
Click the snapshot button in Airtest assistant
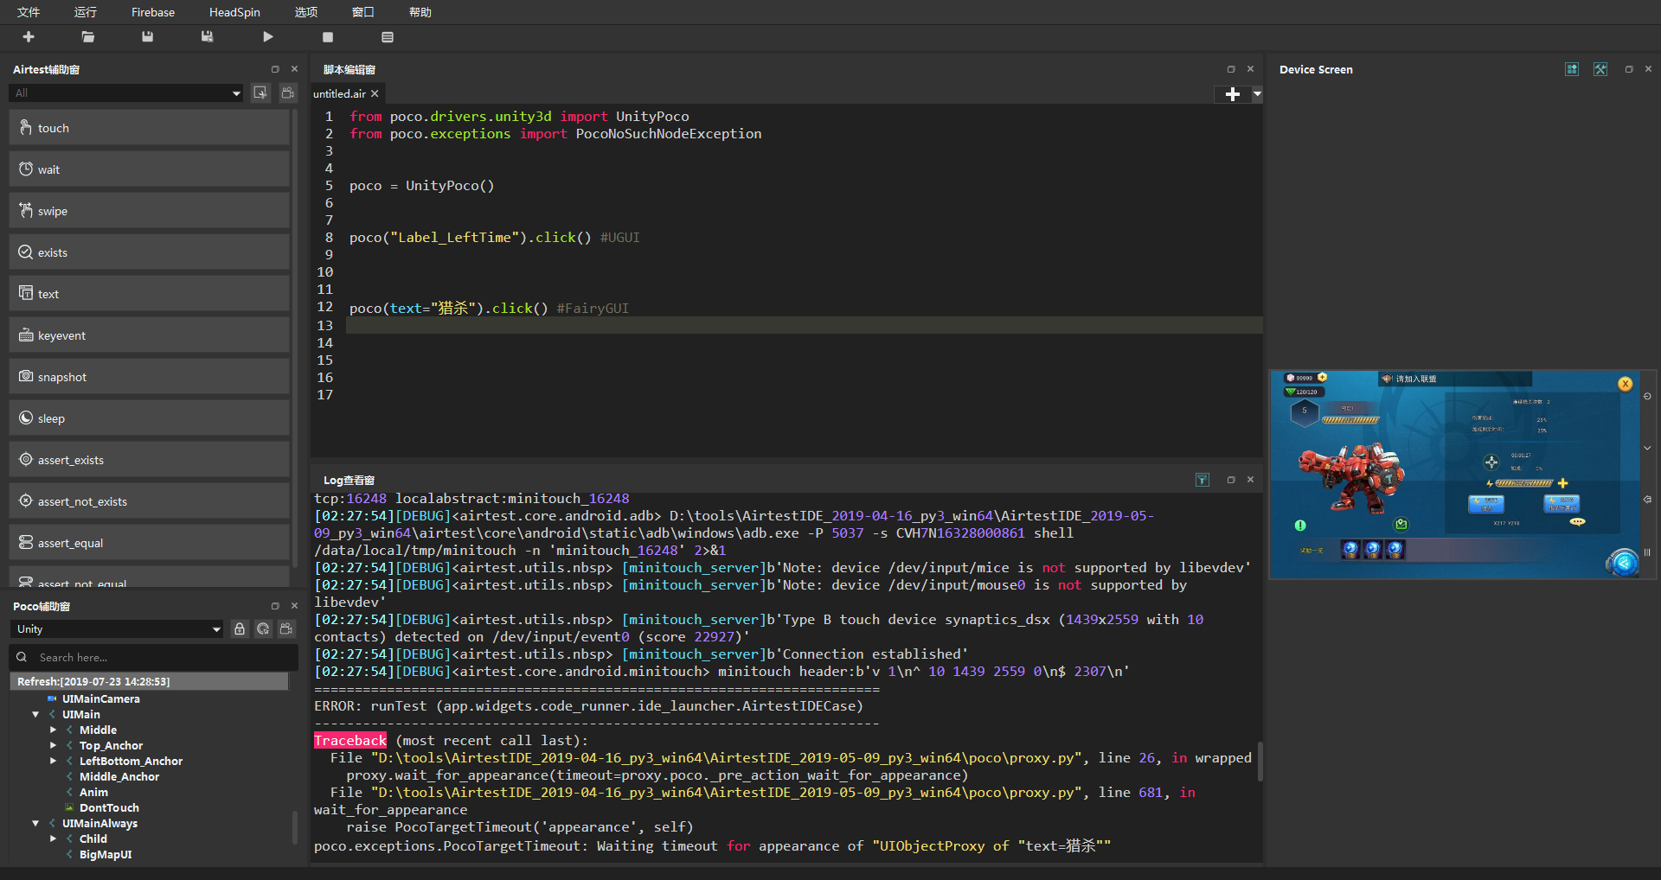click(x=149, y=377)
